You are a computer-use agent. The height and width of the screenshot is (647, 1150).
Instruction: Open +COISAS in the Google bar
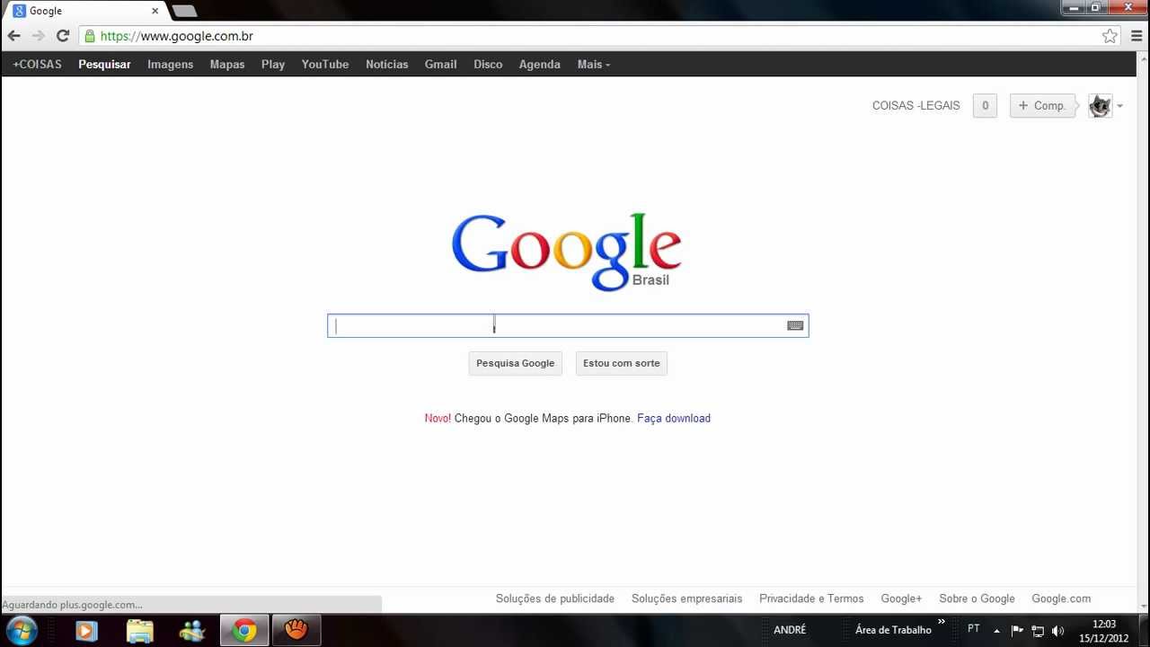37,65
